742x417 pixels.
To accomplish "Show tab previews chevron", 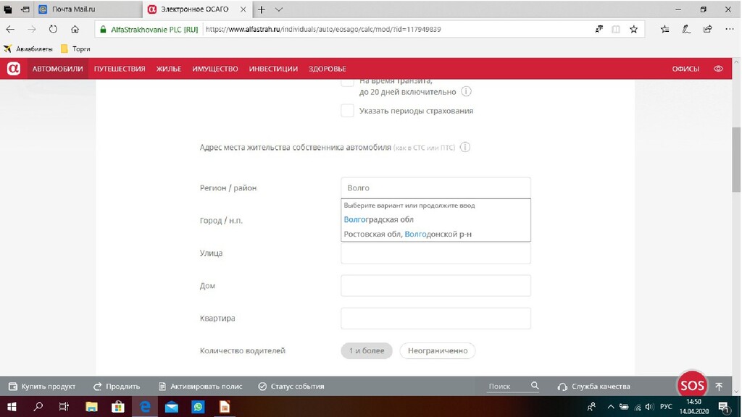I will click(x=279, y=9).
